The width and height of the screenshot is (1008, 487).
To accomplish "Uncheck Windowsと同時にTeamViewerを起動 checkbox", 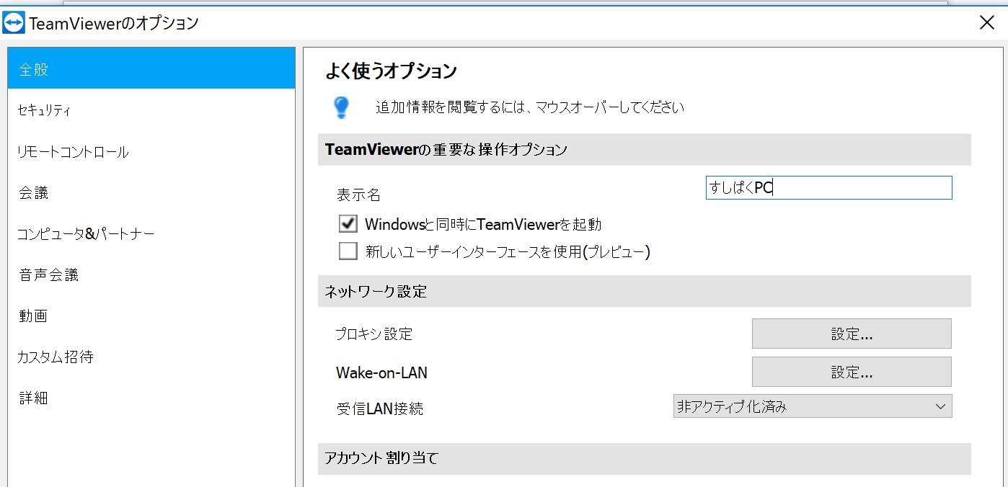I will (348, 223).
